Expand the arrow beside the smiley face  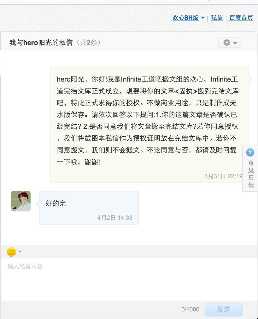(x=20, y=252)
